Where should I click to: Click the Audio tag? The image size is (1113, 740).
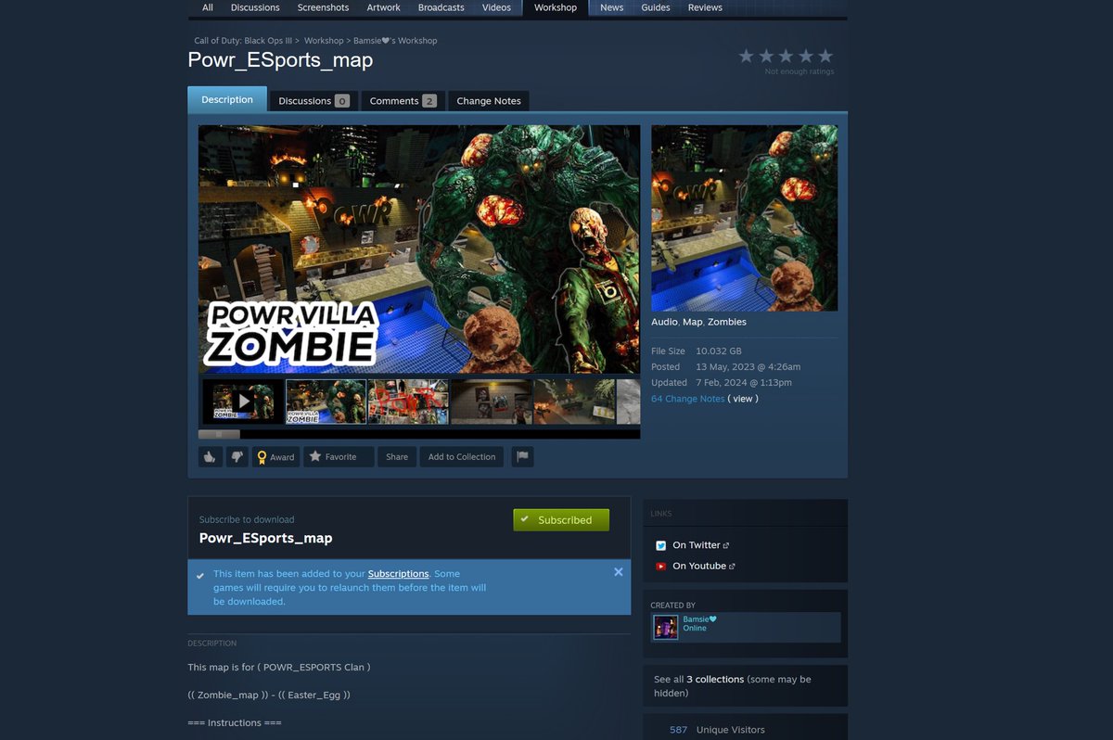664,322
